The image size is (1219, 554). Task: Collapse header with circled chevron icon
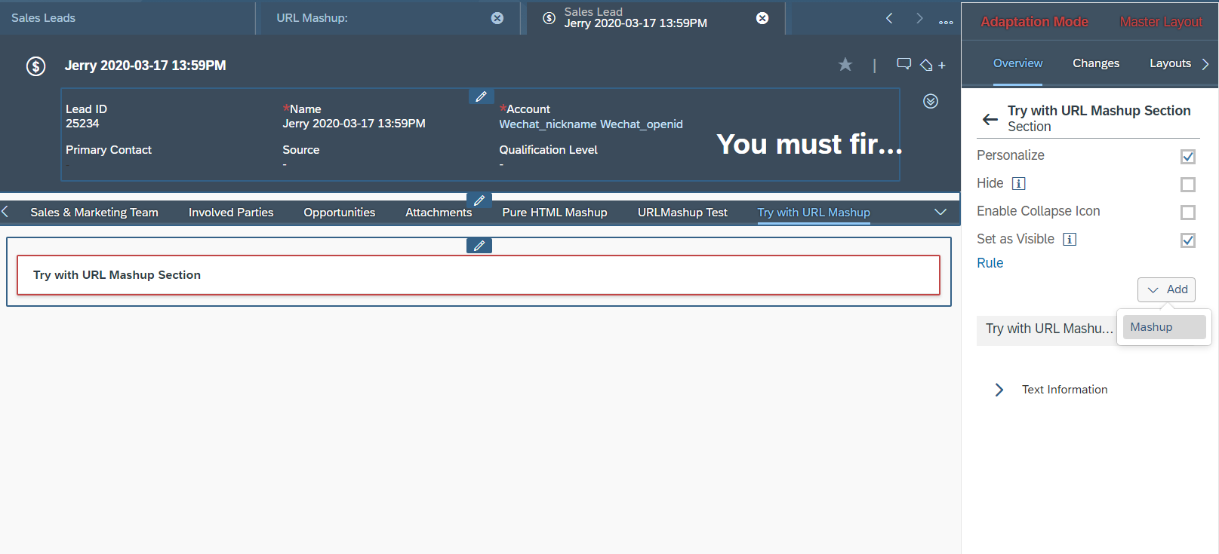pos(931,101)
